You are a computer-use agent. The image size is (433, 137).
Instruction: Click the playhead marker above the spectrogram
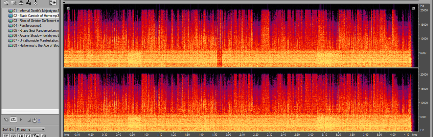click(64, 2)
